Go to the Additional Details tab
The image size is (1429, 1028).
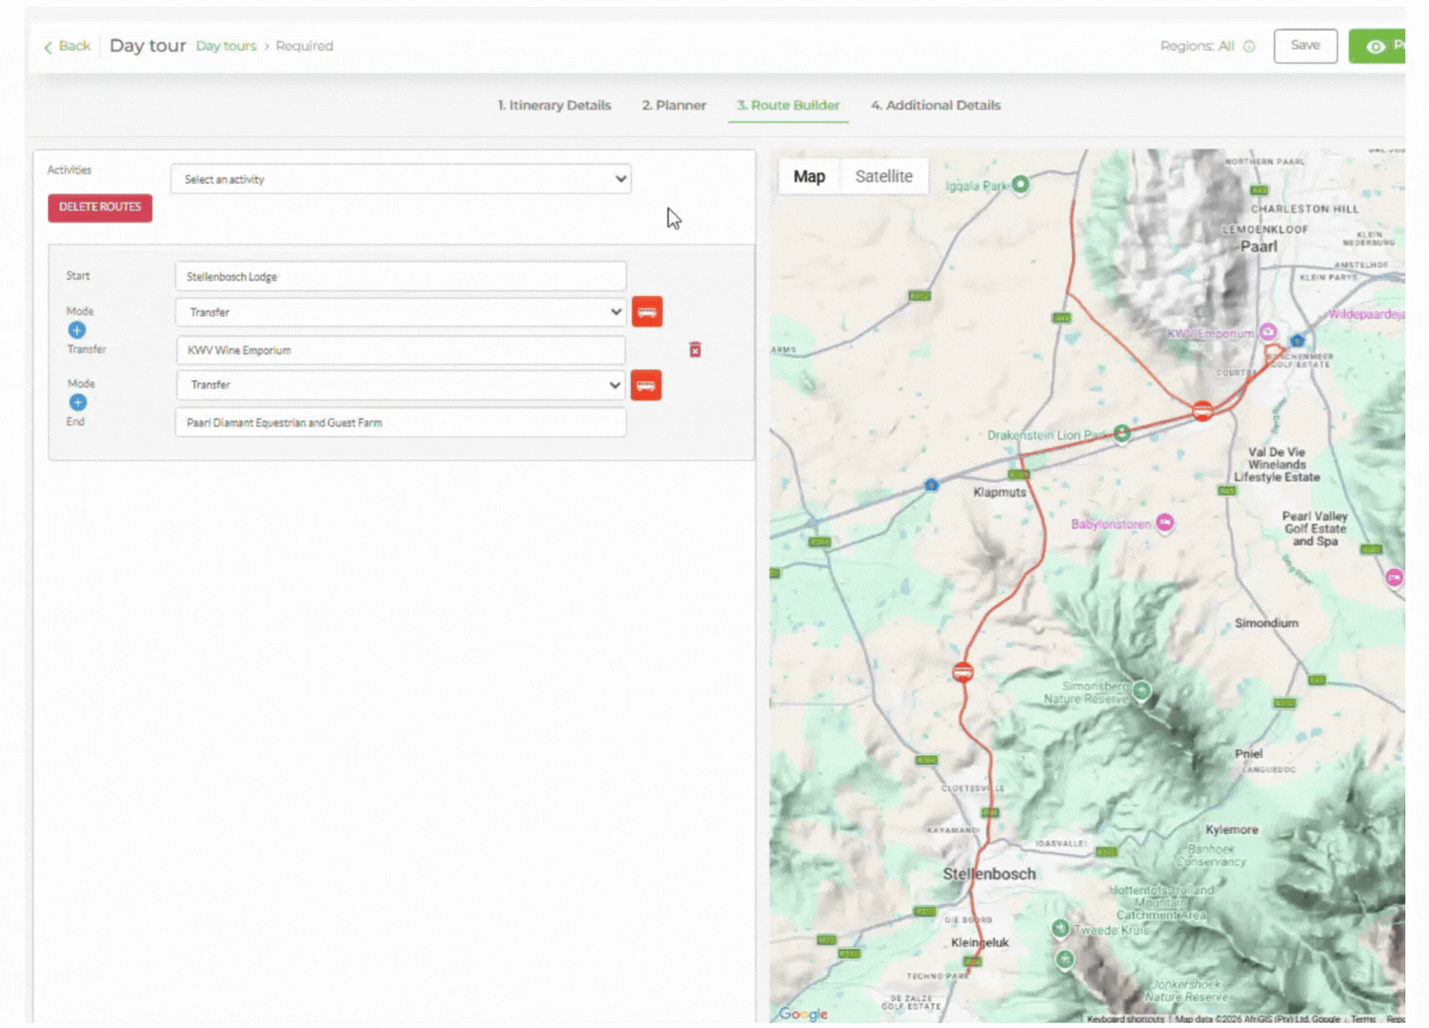(x=936, y=105)
